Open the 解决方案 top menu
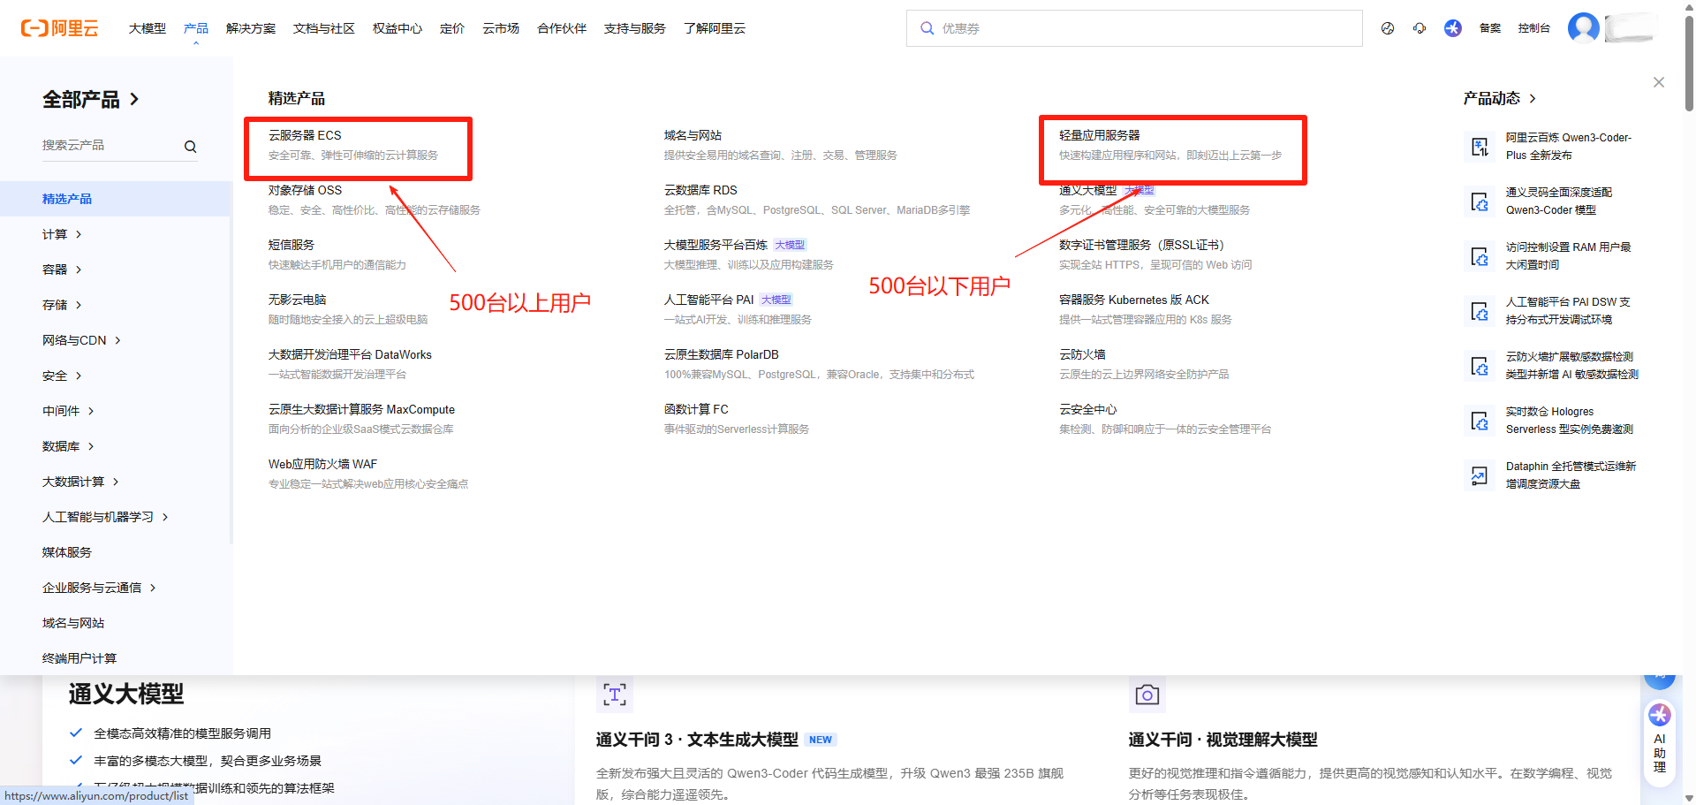 251,28
